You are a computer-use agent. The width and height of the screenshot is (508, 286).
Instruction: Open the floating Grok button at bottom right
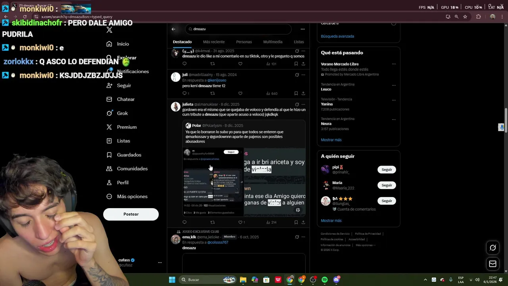tap(493, 247)
